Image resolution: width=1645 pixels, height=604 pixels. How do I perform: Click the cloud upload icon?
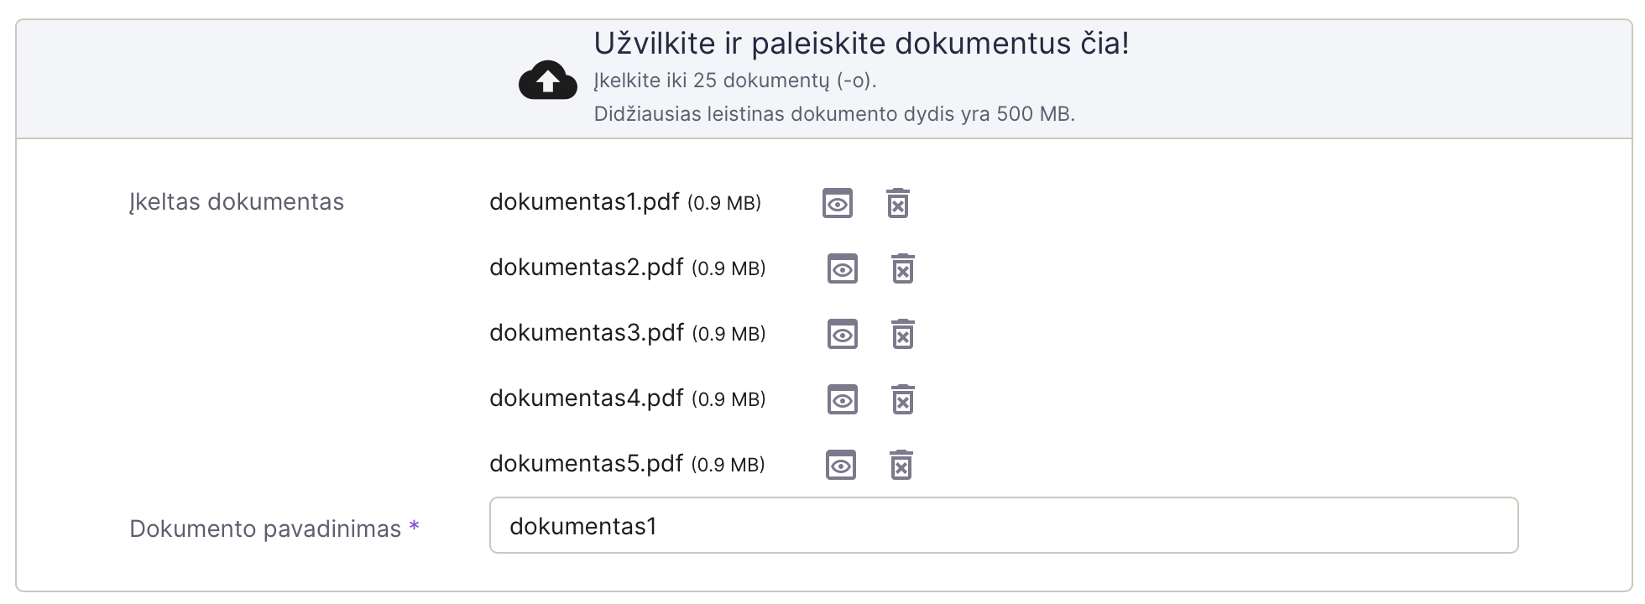[547, 81]
